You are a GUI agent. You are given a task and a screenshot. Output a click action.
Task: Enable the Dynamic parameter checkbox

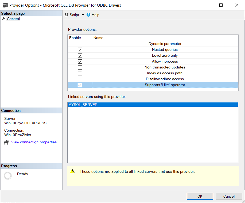tap(80, 44)
